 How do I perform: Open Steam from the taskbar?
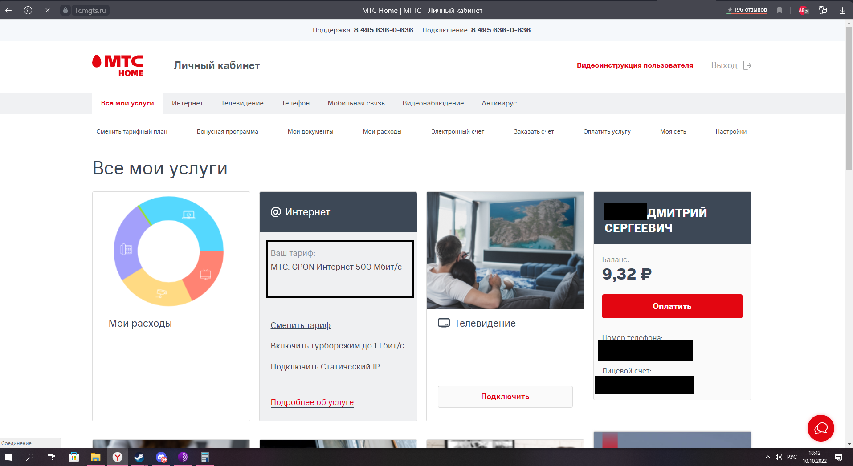139,457
